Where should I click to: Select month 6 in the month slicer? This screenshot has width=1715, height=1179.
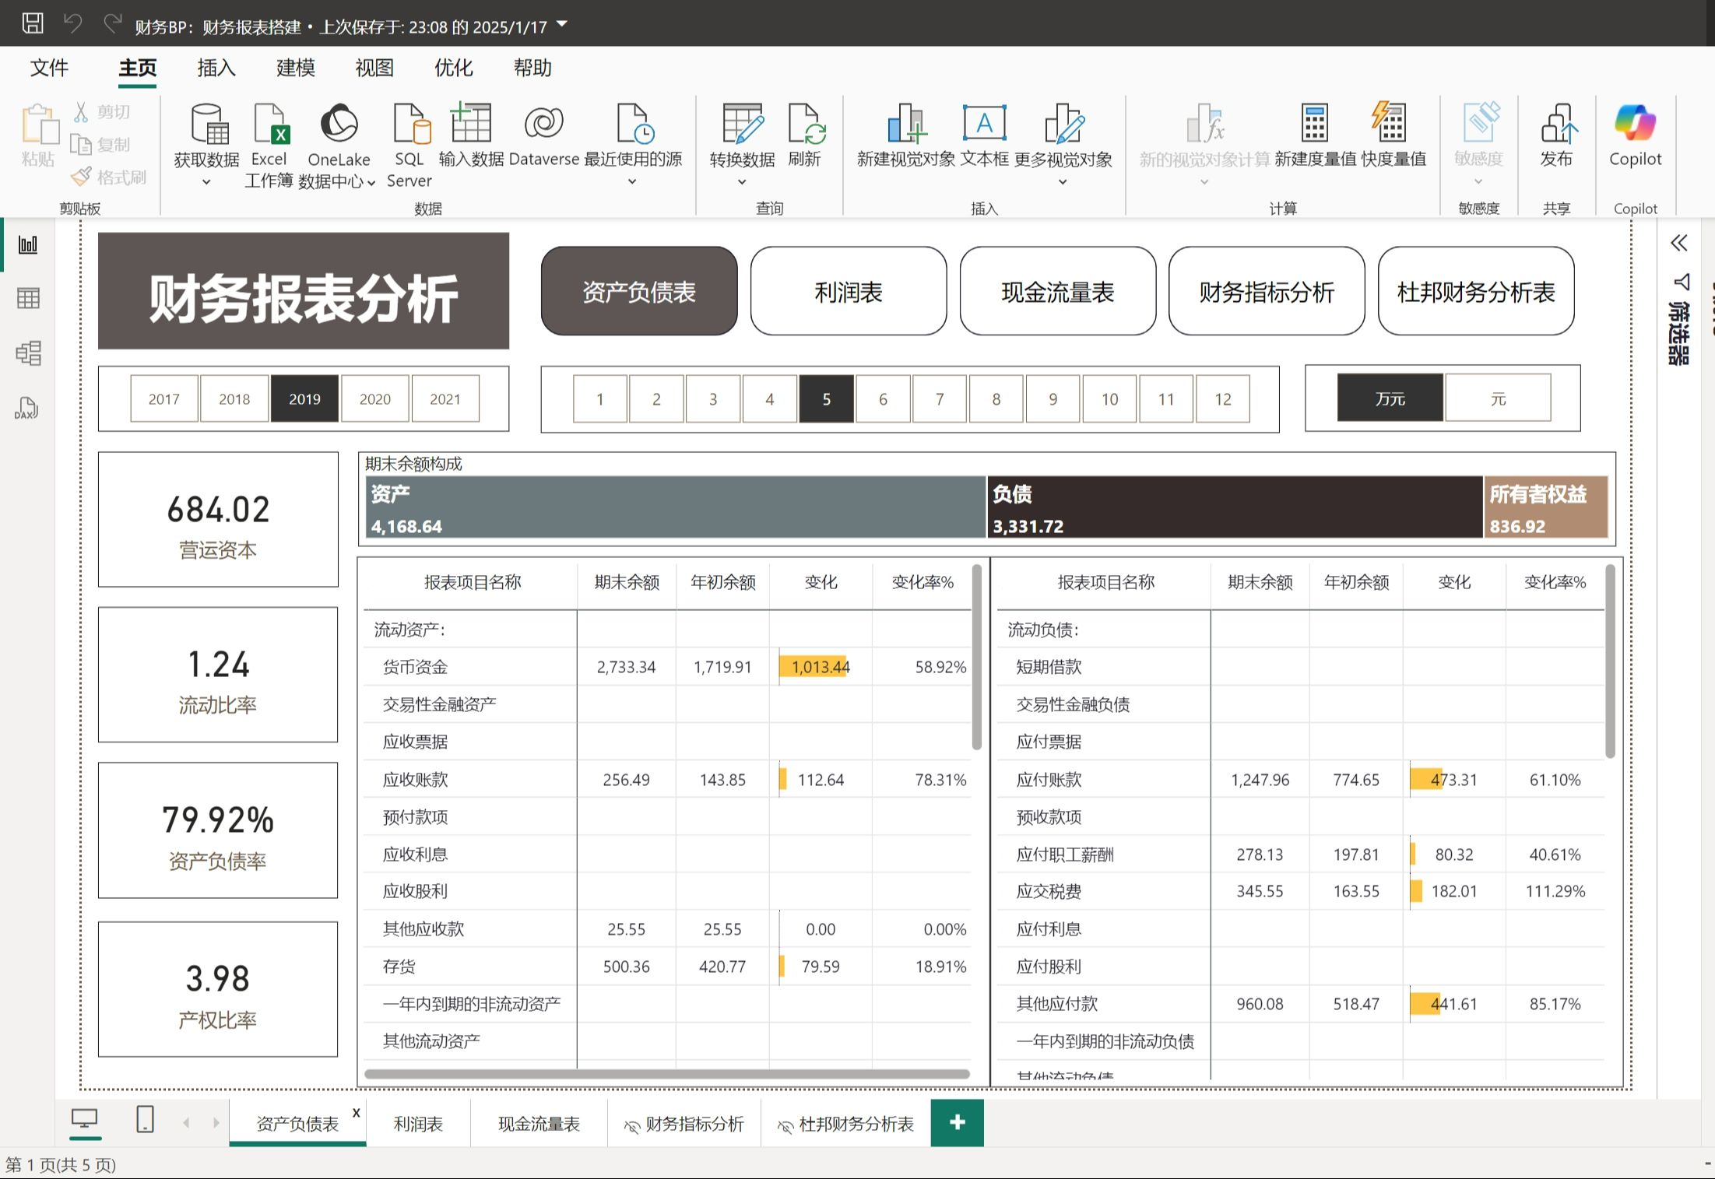883,398
